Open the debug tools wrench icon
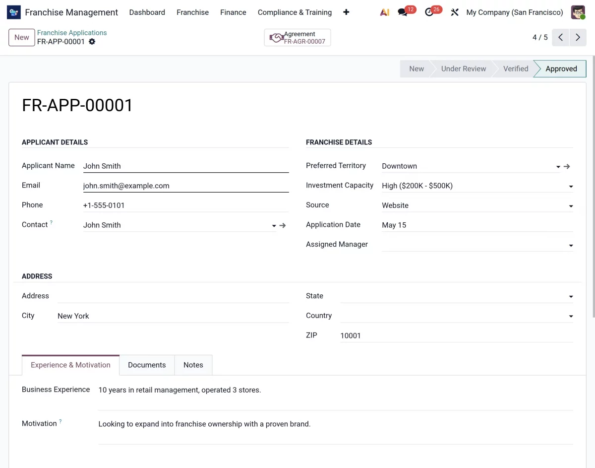This screenshot has width=595, height=468. coord(455,12)
